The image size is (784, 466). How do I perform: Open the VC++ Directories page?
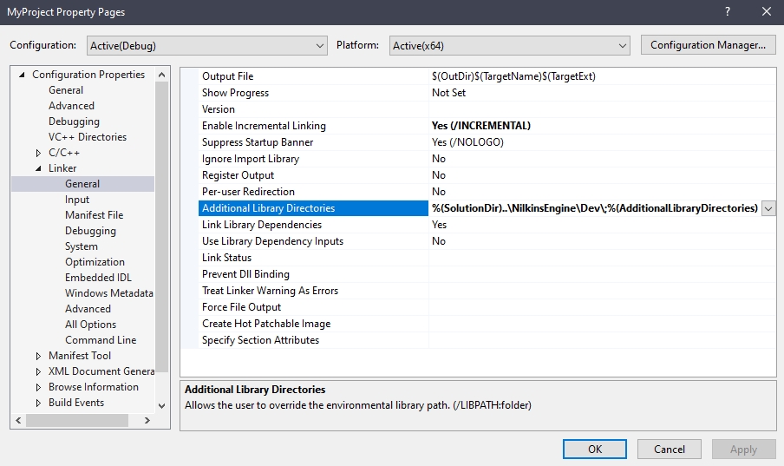tap(87, 136)
